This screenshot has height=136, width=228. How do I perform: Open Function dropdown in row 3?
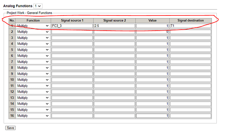pyautogui.click(x=33, y=38)
